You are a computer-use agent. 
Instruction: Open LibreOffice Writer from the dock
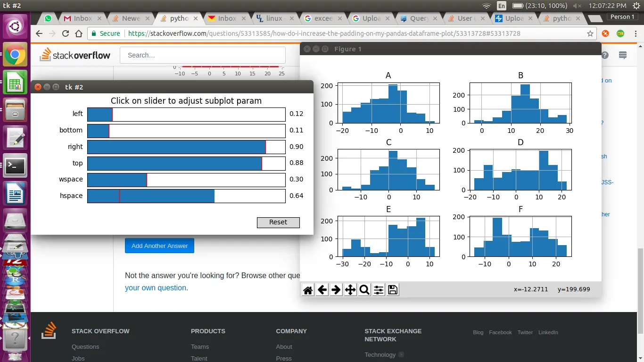[x=15, y=193]
